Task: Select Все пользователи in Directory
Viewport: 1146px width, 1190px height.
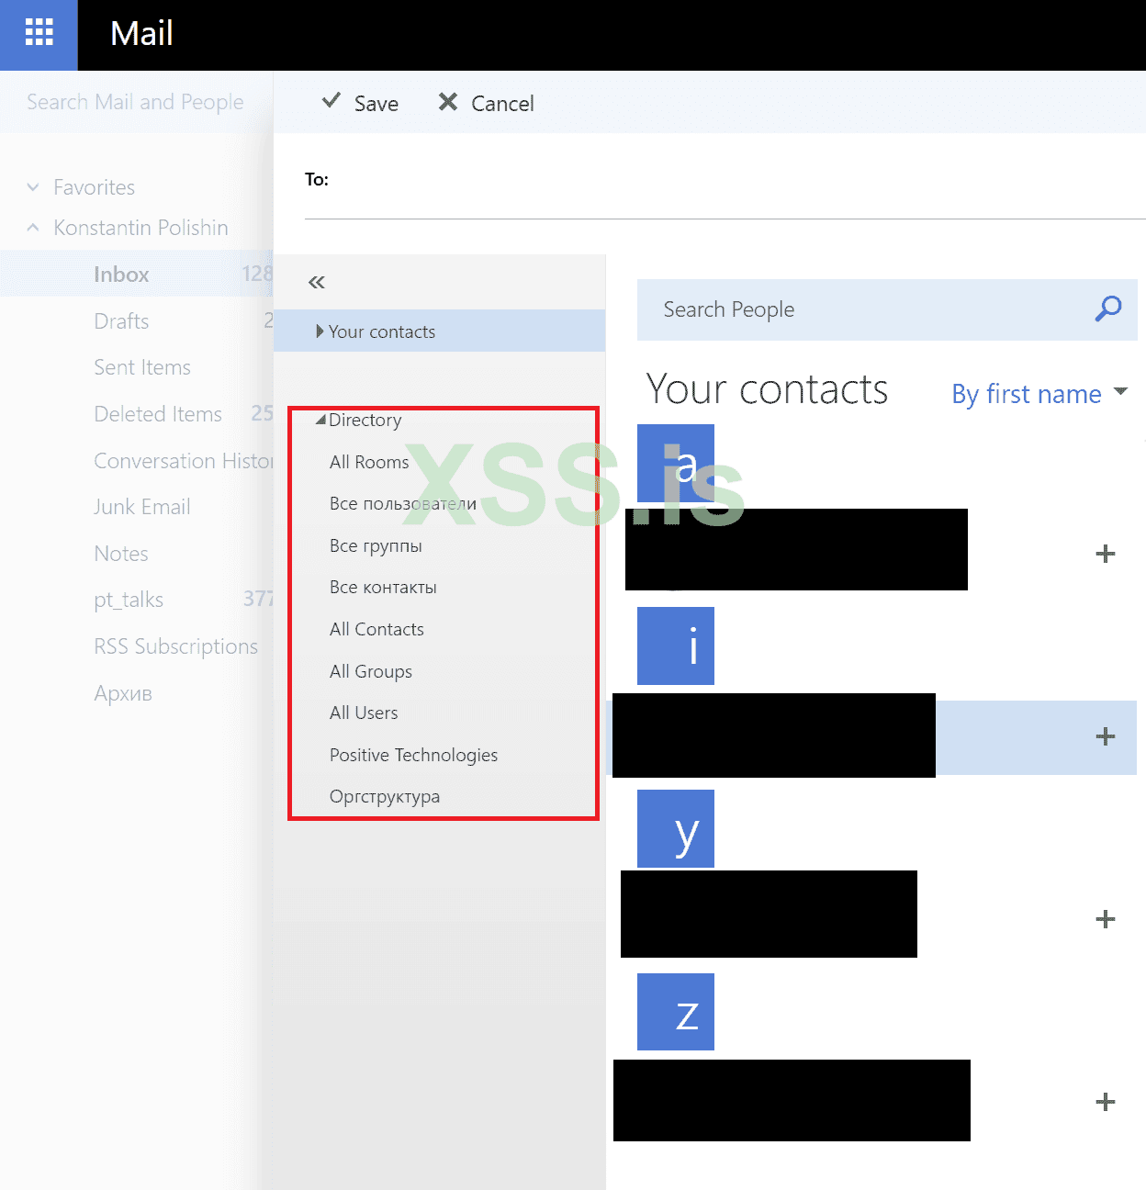Action: pos(403,503)
